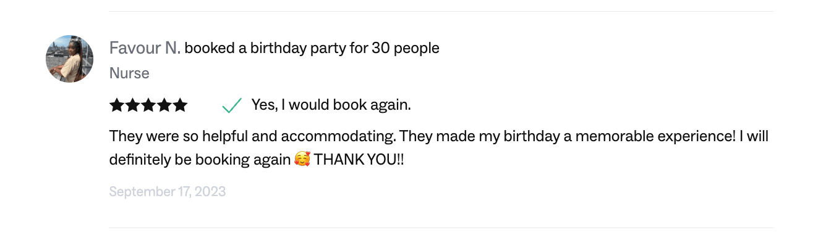This screenshot has height=238, width=826.
Task: Click the '30 people' text in header
Action: coord(406,48)
